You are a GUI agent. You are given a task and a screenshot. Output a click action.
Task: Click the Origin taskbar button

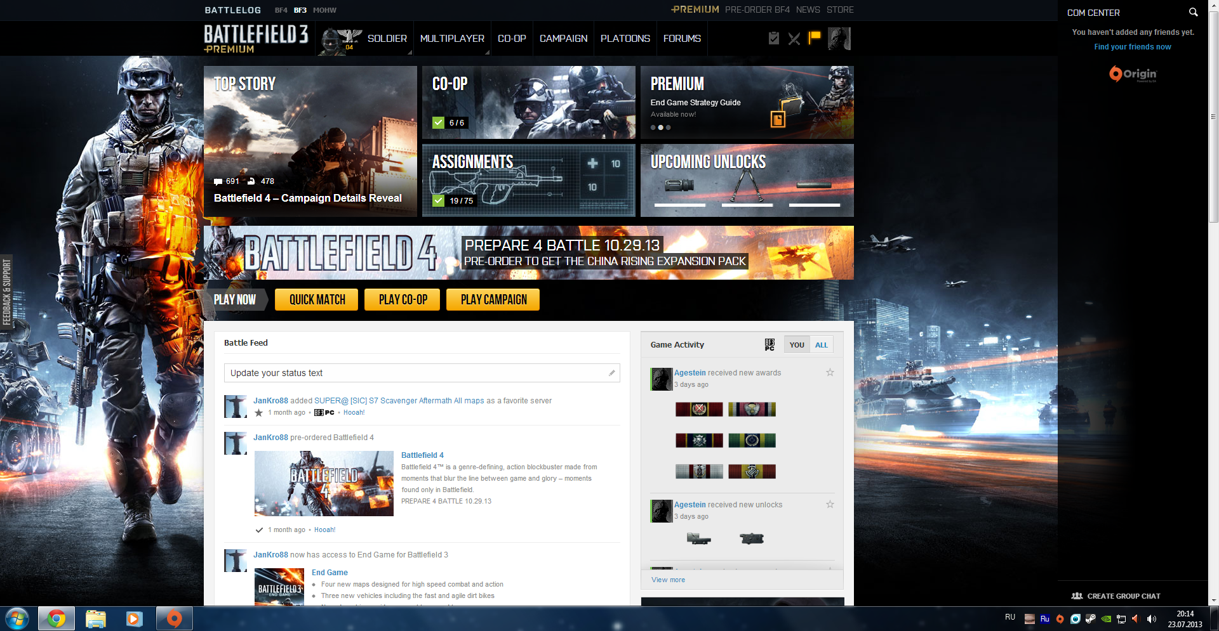coord(174,618)
